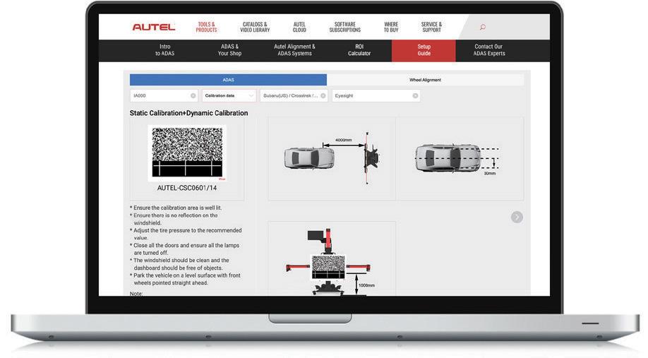Open the search magnifier icon
648x358 pixels.
(482, 28)
